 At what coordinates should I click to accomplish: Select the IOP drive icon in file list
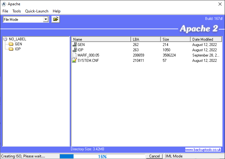pos(74,50)
